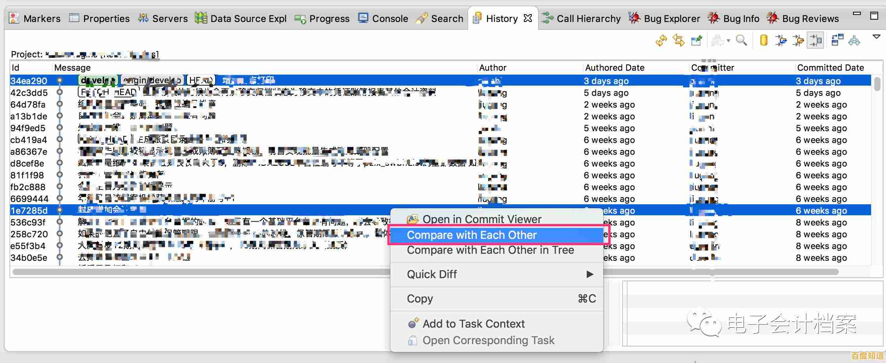
Task: Choose Open in Commit Viewer
Action: (x=481, y=219)
